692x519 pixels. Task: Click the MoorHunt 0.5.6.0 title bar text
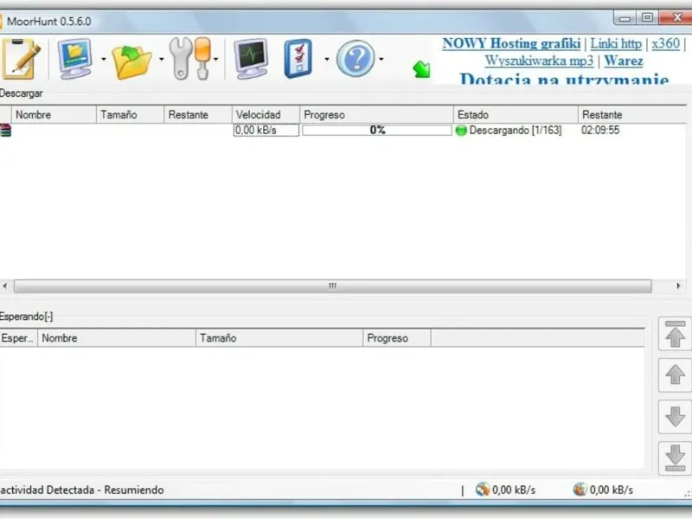(x=49, y=22)
